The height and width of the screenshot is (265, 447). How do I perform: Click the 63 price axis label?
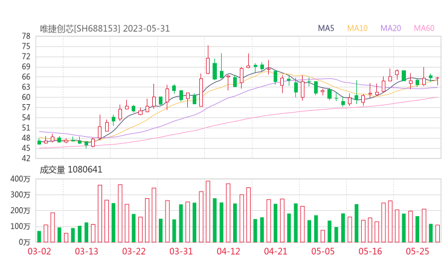pyautogui.click(x=26, y=87)
